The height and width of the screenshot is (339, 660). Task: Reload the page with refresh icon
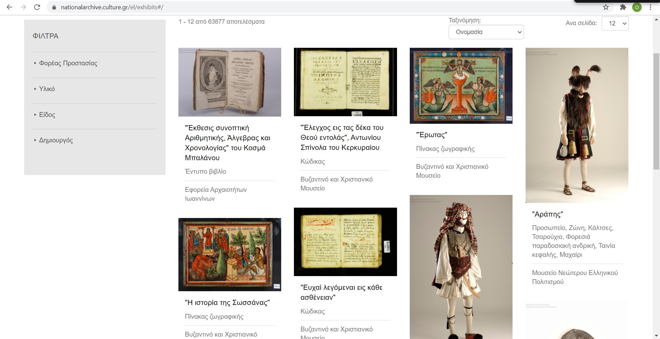(x=37, y=7)
